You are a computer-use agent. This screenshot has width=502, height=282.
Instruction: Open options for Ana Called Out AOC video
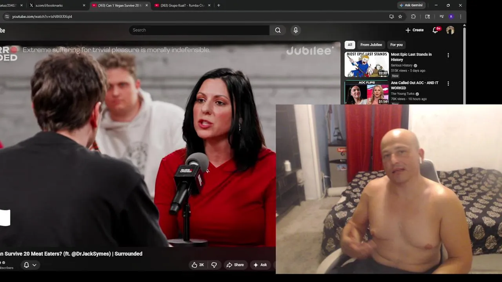[448, 83]
